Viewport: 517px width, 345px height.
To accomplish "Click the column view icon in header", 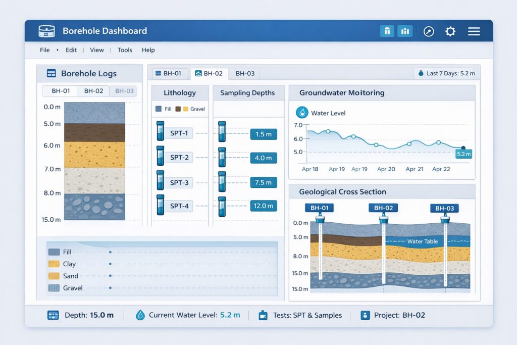I will coord(387,31).
